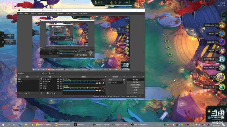227x127 pixels.
Task: Open the 场景集合(S) menu in OBS
Action: 60,13
